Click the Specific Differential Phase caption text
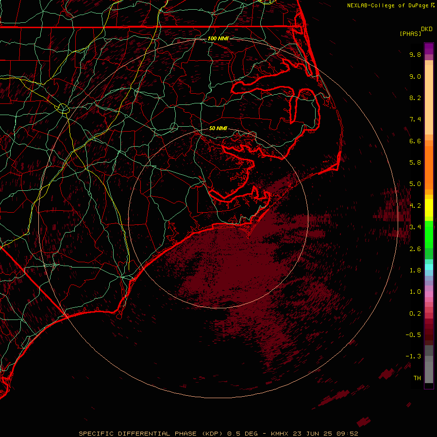The height and width of the screenshot is (437, 437). tap(218, 434)
